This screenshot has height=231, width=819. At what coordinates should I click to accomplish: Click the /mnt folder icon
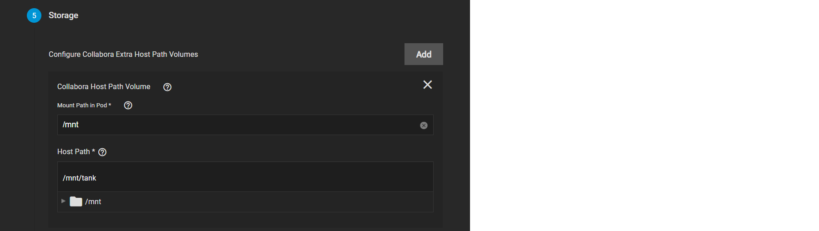coord(76,201)
